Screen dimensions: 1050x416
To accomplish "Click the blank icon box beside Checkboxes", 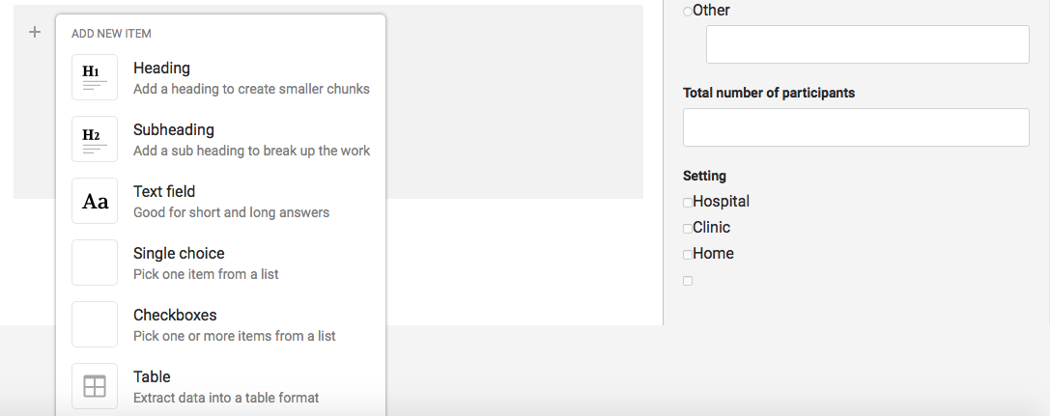I will coord(95,324).
